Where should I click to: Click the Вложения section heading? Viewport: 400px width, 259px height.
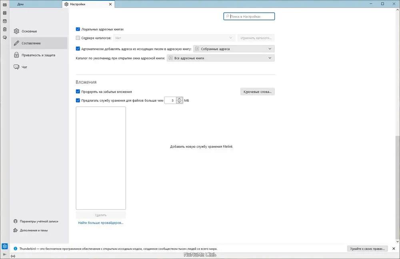point(86,82)
